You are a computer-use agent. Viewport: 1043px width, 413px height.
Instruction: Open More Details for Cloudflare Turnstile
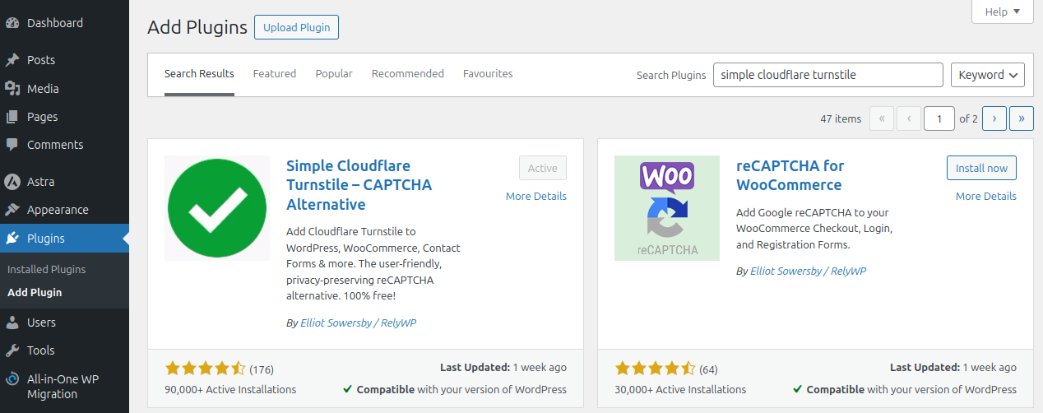(x=536, y=196)
